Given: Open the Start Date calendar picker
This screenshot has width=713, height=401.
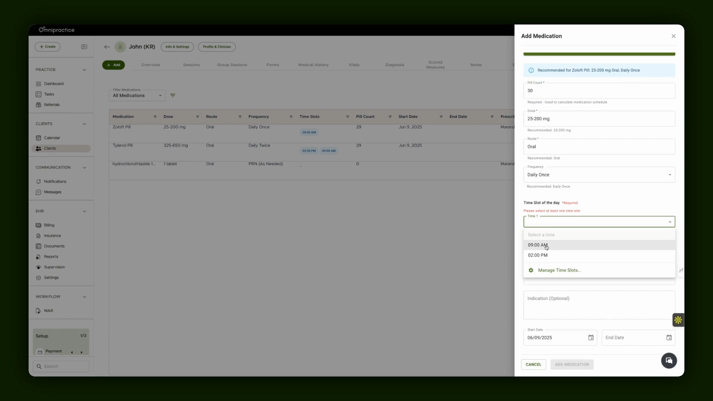Looking at the screenshot, I should [x=591, y=338].
